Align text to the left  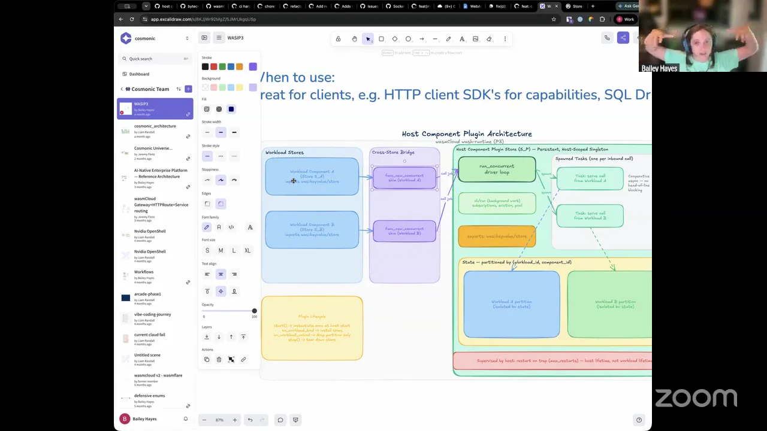(207, 274)
